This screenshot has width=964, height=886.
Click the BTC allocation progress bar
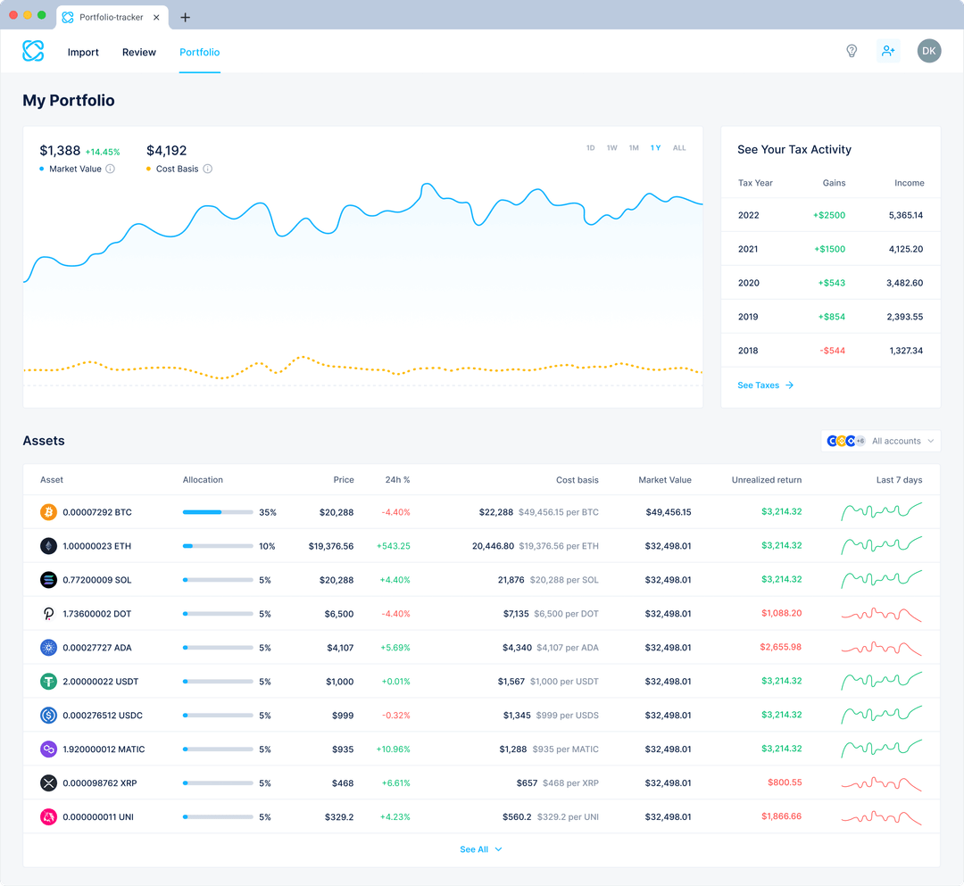coord(216,511)
